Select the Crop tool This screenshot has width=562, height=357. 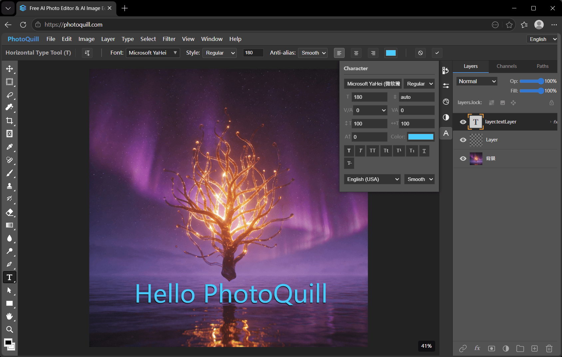(9, 121)
